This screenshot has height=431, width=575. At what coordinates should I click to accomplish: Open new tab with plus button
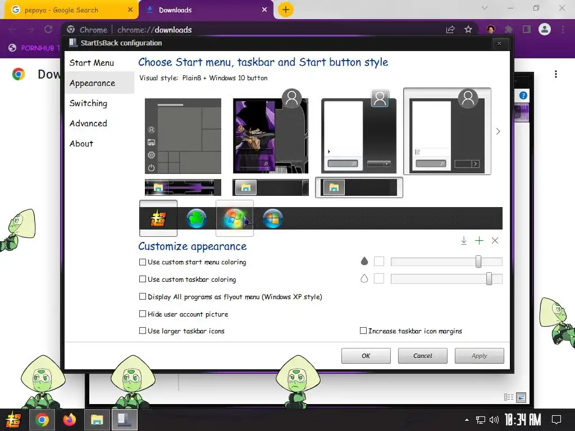(286, 10)
